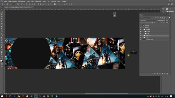The image size is (175, 98).
Task: Open the layer opacity dropdown arrow
Action: tap(169, 20)
